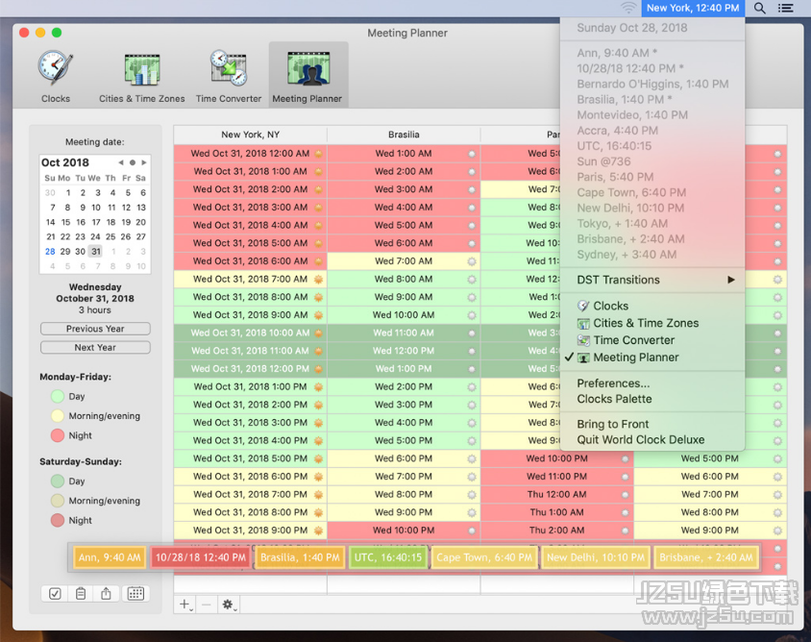Select day 28 in the calendar

click(50, 252)
